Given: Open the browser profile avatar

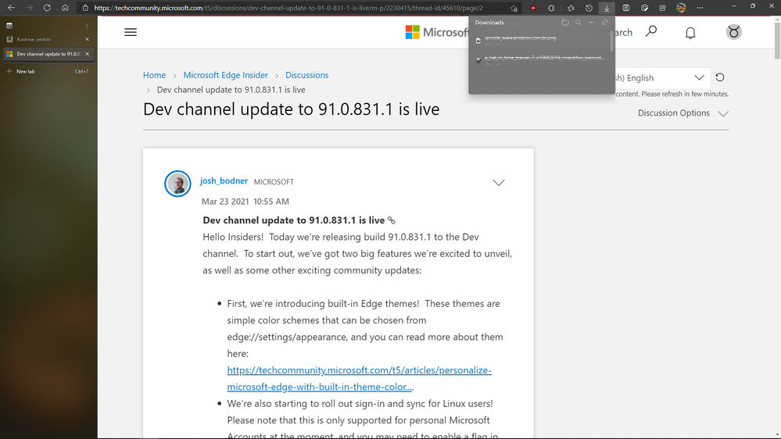Looking at the screenshot, I should [681, 8].
